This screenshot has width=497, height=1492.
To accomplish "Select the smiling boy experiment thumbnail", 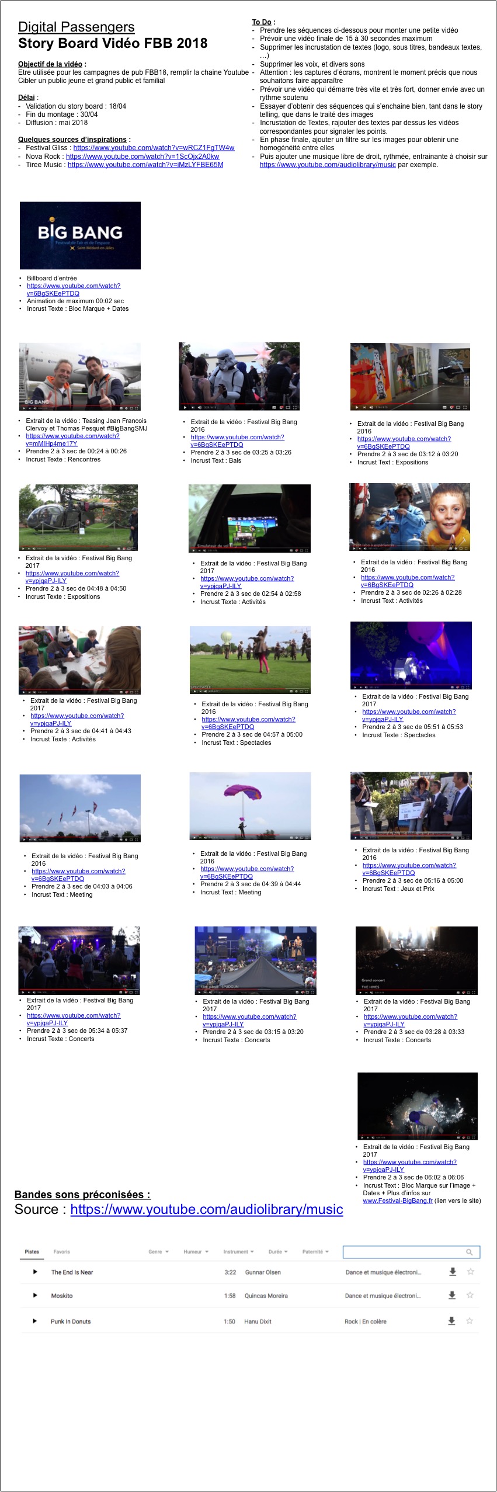I will (x=409, y=517).
